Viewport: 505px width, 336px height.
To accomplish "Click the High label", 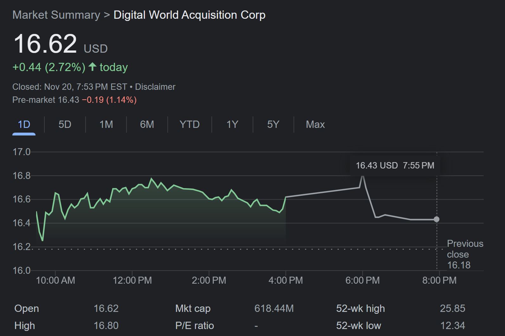I will 25,326.
